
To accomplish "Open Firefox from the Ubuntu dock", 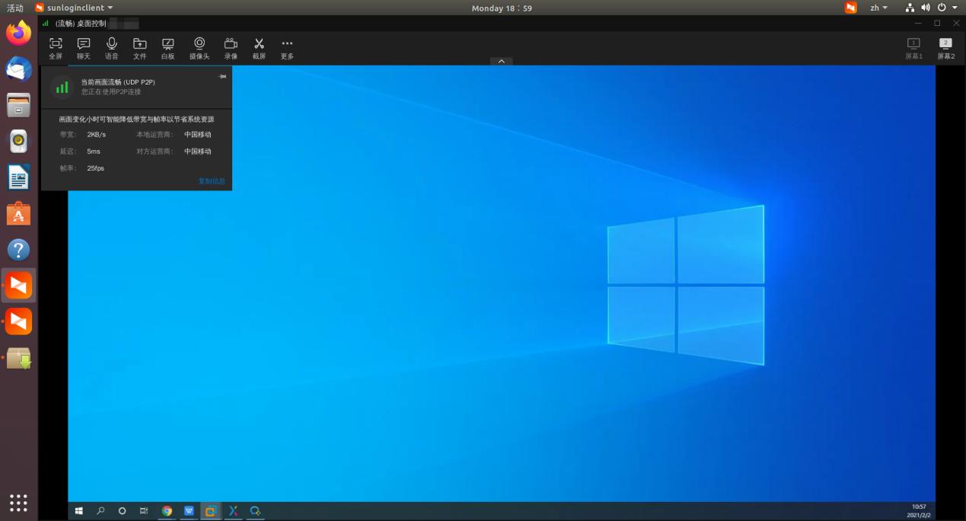I will tap(19, 33).
